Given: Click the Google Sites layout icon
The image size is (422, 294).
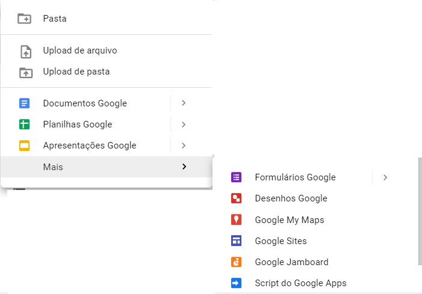Looking at the screenshot, I should 237,240.
